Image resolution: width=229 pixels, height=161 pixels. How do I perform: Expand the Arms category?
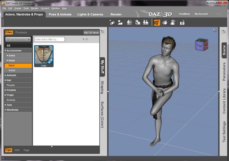[x=7, y=55]
